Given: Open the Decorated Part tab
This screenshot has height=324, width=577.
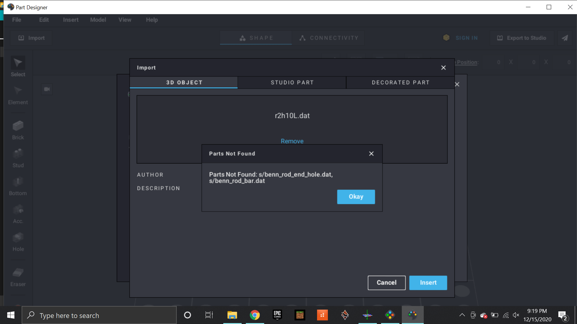Looking at the screenshot, I should [400, 82].
